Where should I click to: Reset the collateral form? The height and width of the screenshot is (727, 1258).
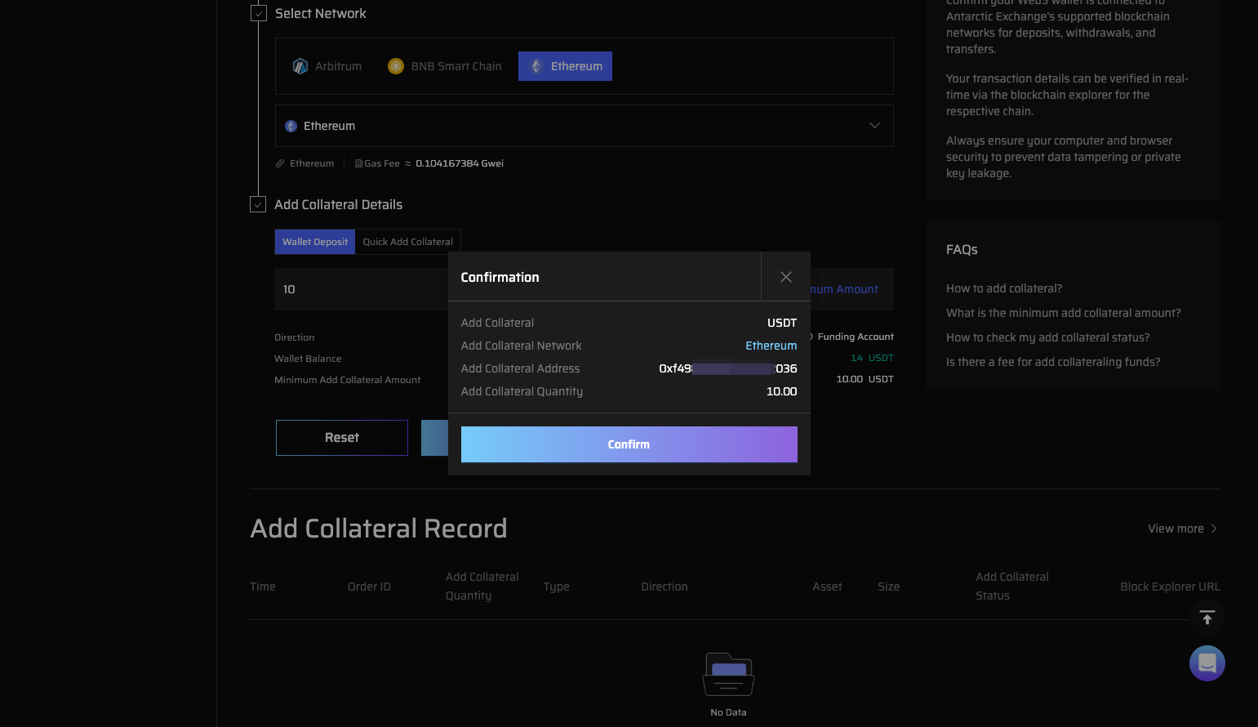342,438
